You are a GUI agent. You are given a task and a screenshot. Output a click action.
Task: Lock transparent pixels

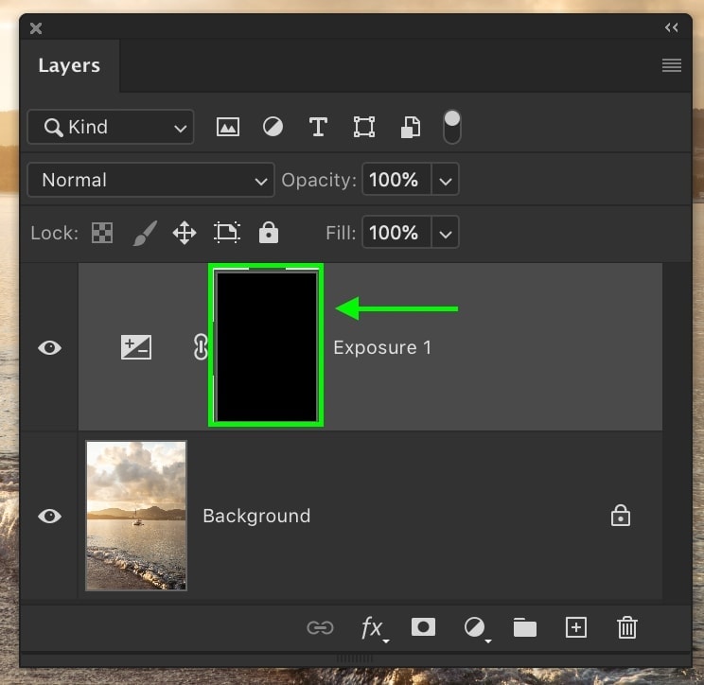[102, 233]
